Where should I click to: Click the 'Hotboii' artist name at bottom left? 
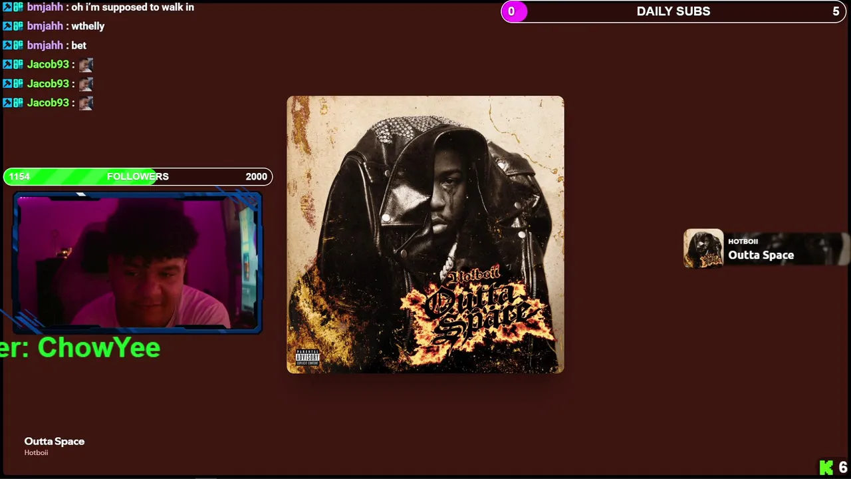[x=37, y=453]
